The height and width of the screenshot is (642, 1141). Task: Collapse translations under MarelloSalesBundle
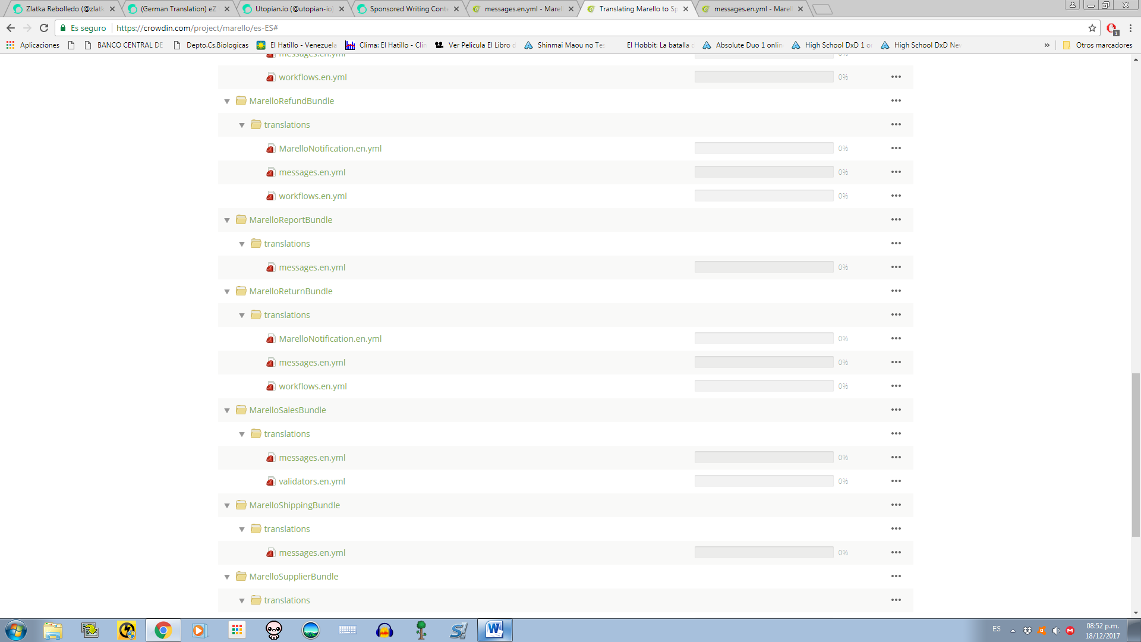pyautogui.click(x=242, y=435)
